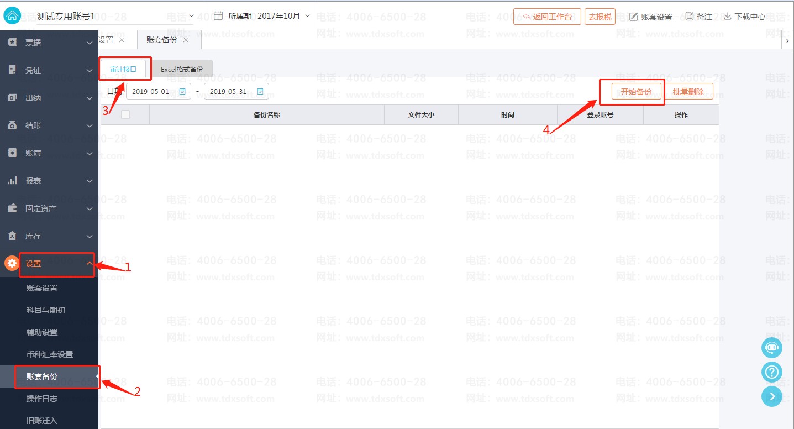Click the 设置 gear icon in sidebar
The height and width of the screenshot is (429, 794).
coord(12,264)
